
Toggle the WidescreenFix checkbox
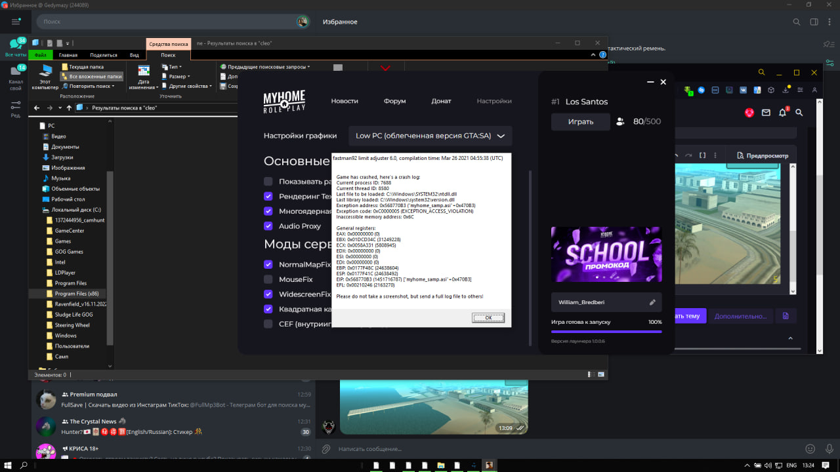click(x=268, y=294)
